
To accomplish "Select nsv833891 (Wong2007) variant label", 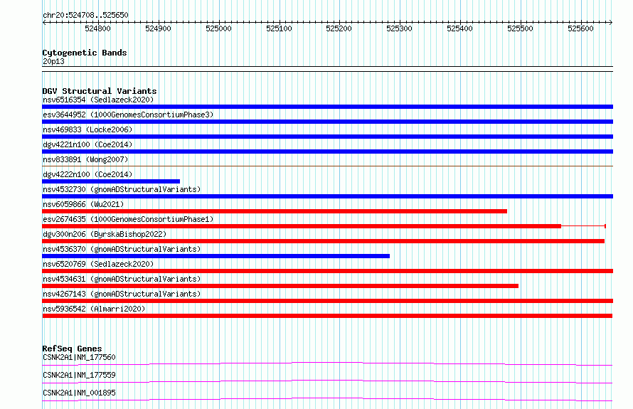I will (x=85, y=159).
